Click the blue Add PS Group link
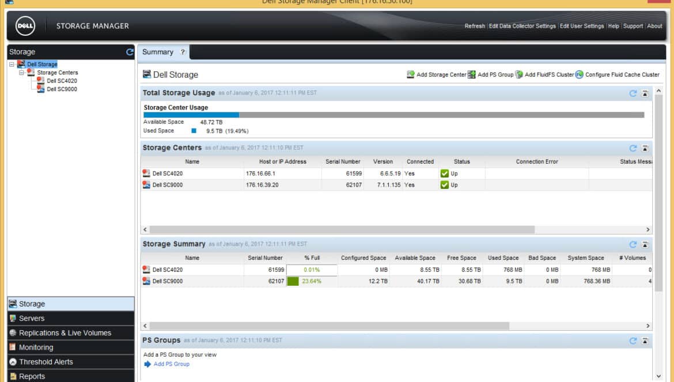Viewport: 674px width, 382px height. 172,364
